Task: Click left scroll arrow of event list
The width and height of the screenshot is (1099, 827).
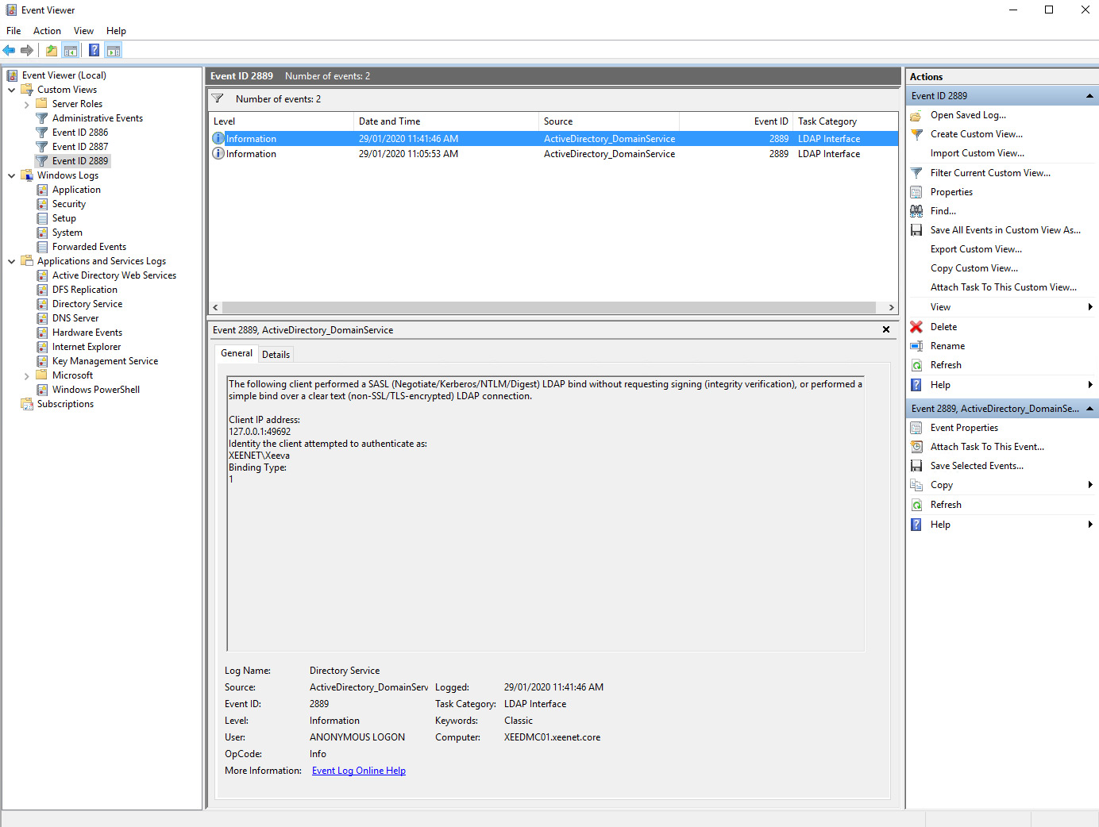Action: pyautogui.click(x=215, y=307)
